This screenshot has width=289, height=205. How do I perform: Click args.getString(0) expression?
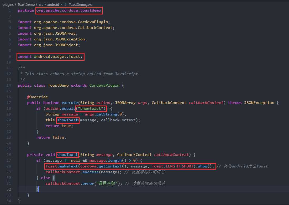click(x=104, y=114)
